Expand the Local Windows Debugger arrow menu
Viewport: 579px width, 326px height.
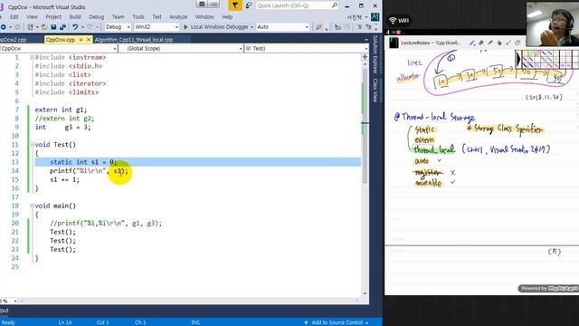coord(252,27)
